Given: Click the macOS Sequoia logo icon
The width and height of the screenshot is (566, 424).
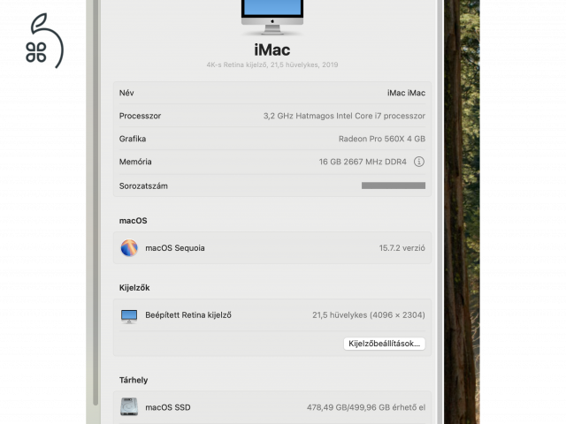Looking at the screenshot, I should [x=129, y=248].
